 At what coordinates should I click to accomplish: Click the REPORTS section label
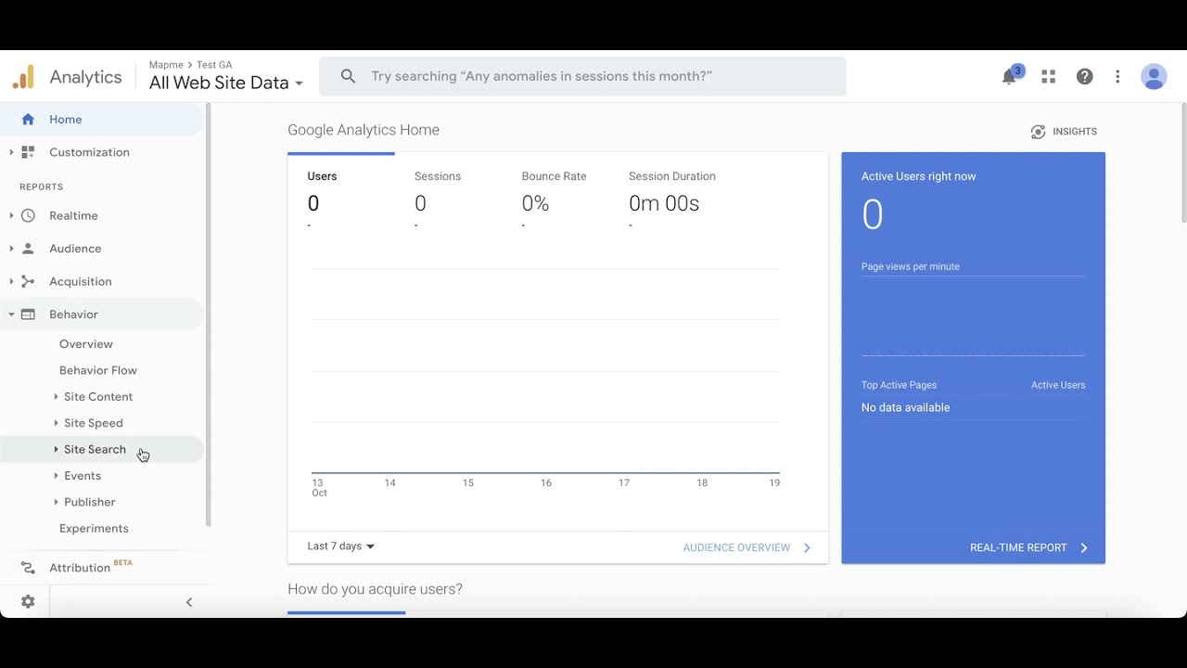(42, 186)
